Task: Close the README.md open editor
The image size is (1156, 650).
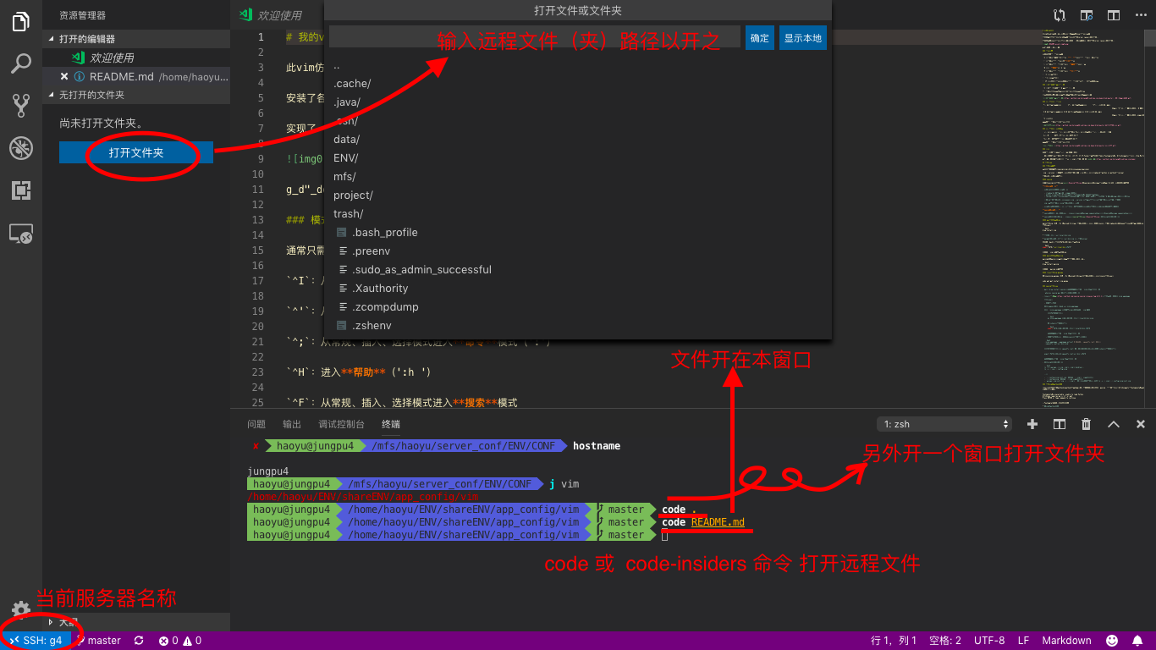Action: pyautogui.click(x=64, y=76)
